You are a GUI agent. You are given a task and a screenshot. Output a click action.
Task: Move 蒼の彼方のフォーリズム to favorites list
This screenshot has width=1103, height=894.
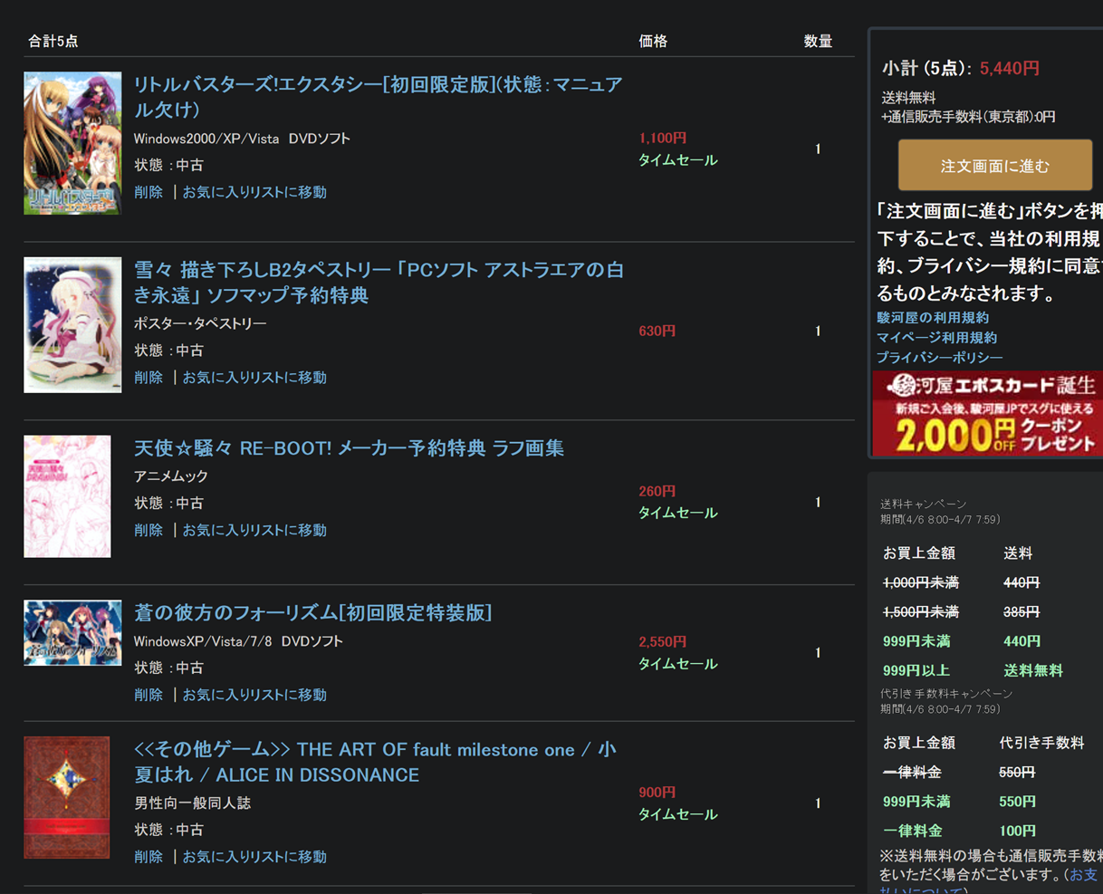[x=254, y=695]
